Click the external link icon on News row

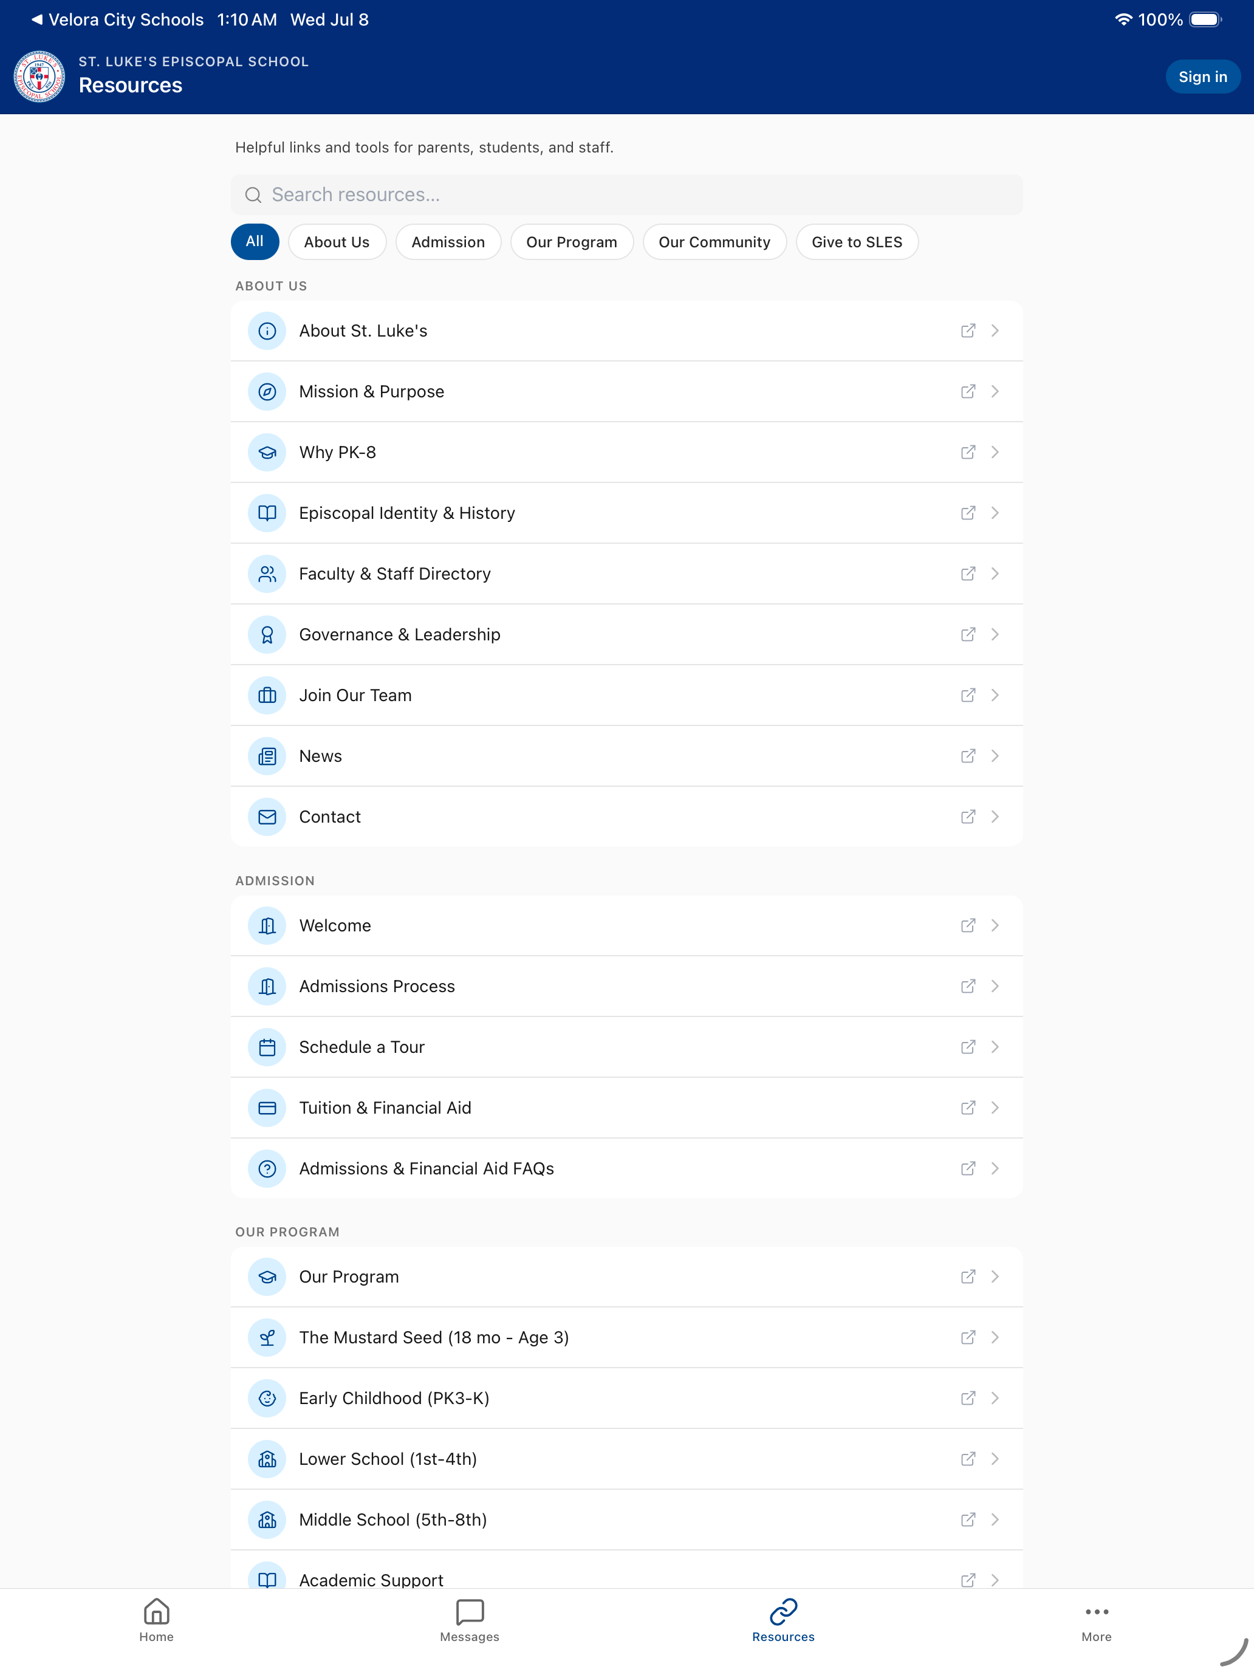pos(967,756)
